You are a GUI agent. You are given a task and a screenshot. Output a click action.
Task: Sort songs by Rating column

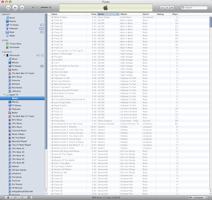pos(163,14)
